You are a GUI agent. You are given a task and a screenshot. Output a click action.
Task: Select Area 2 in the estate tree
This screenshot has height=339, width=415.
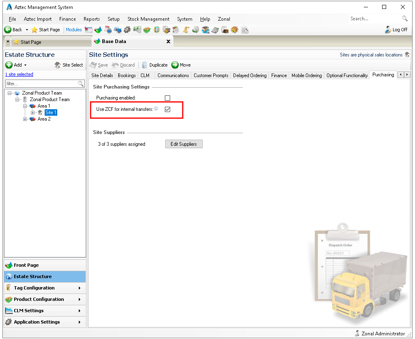pyautogui.click(x=44, y=119)
